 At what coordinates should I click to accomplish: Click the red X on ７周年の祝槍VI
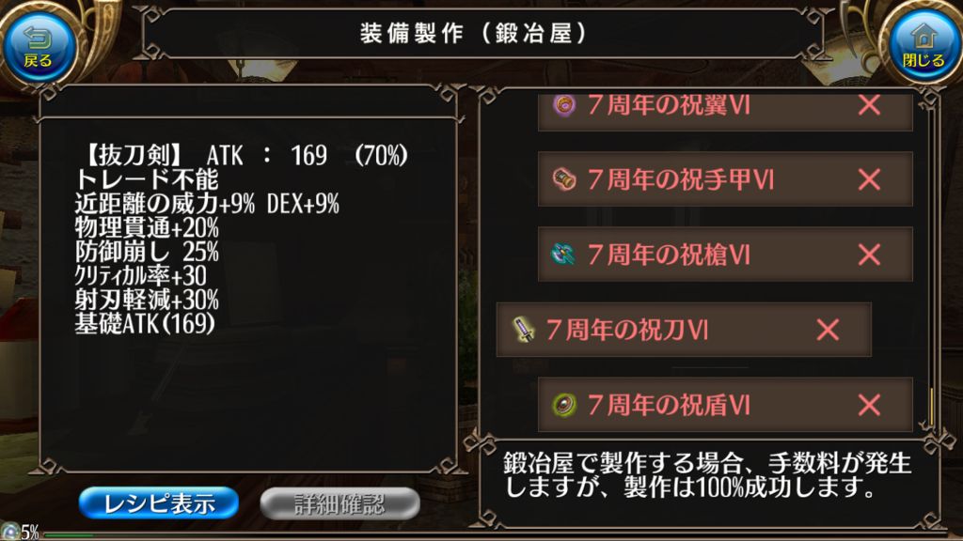pyautogui.click(x=869, y=255)
